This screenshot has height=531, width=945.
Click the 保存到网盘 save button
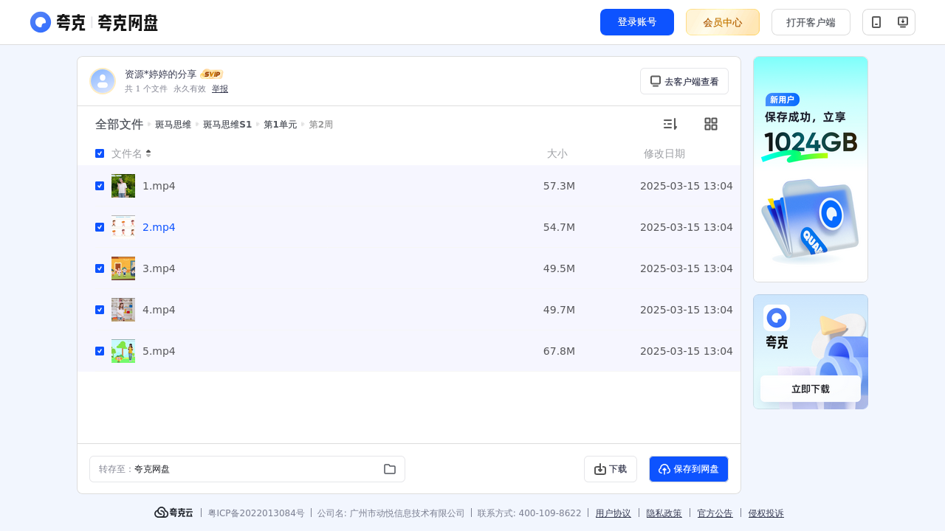pos(689,469)
